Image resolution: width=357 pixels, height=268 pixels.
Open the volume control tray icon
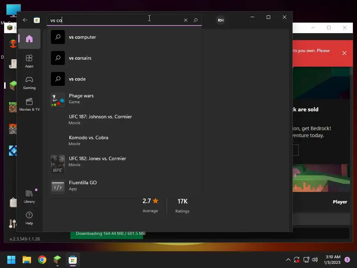315,260
